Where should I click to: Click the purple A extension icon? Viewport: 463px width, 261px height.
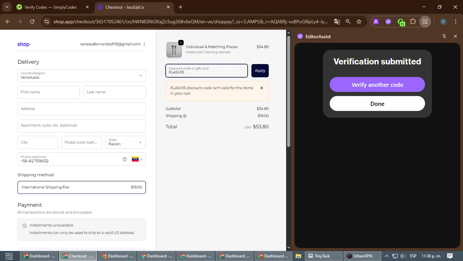click(x=376, y=22)
